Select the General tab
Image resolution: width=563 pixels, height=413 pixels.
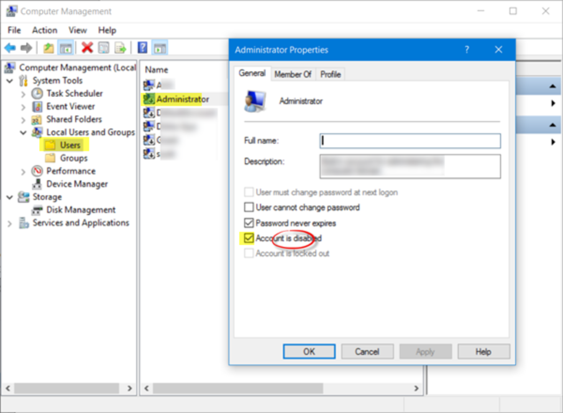tap(252, 73)
